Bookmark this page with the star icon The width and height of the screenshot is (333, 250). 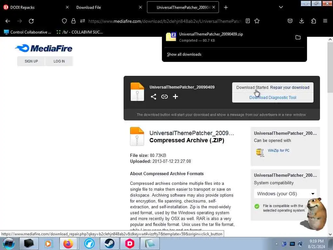[x=257, y=21]
